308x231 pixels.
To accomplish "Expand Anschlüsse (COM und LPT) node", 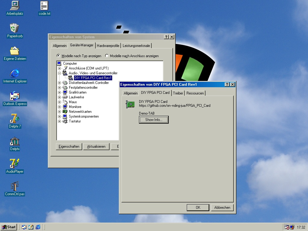I will tap(60, 68).
